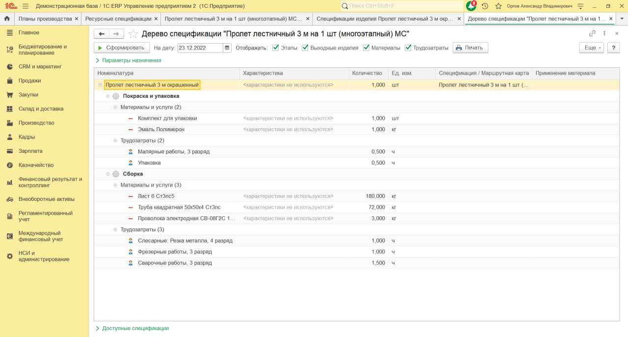This screenshot has height=337, width=628.
Task: Disable the Трудозатраты checkbox
Action: click(x=408, y=48)
